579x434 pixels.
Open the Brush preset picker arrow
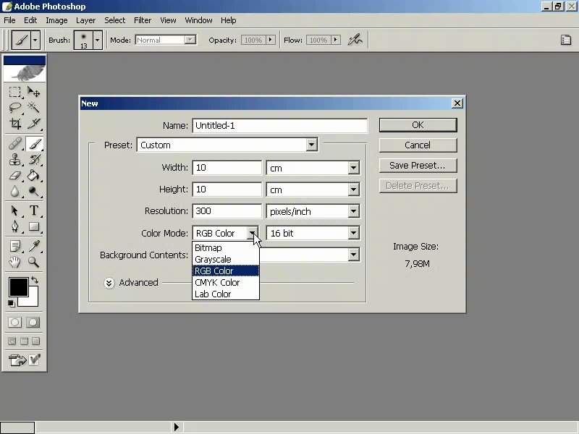pos(97,40)
